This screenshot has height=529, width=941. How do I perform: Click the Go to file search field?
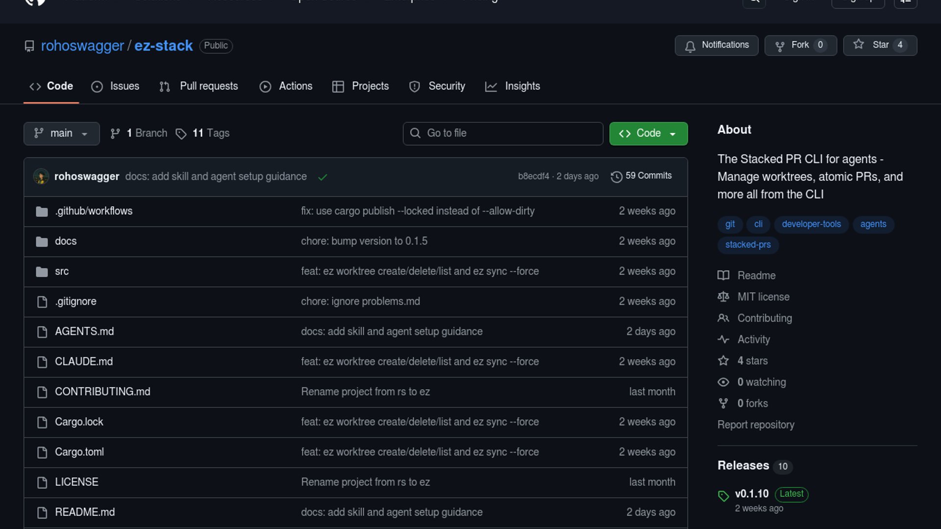click(503, 133)
